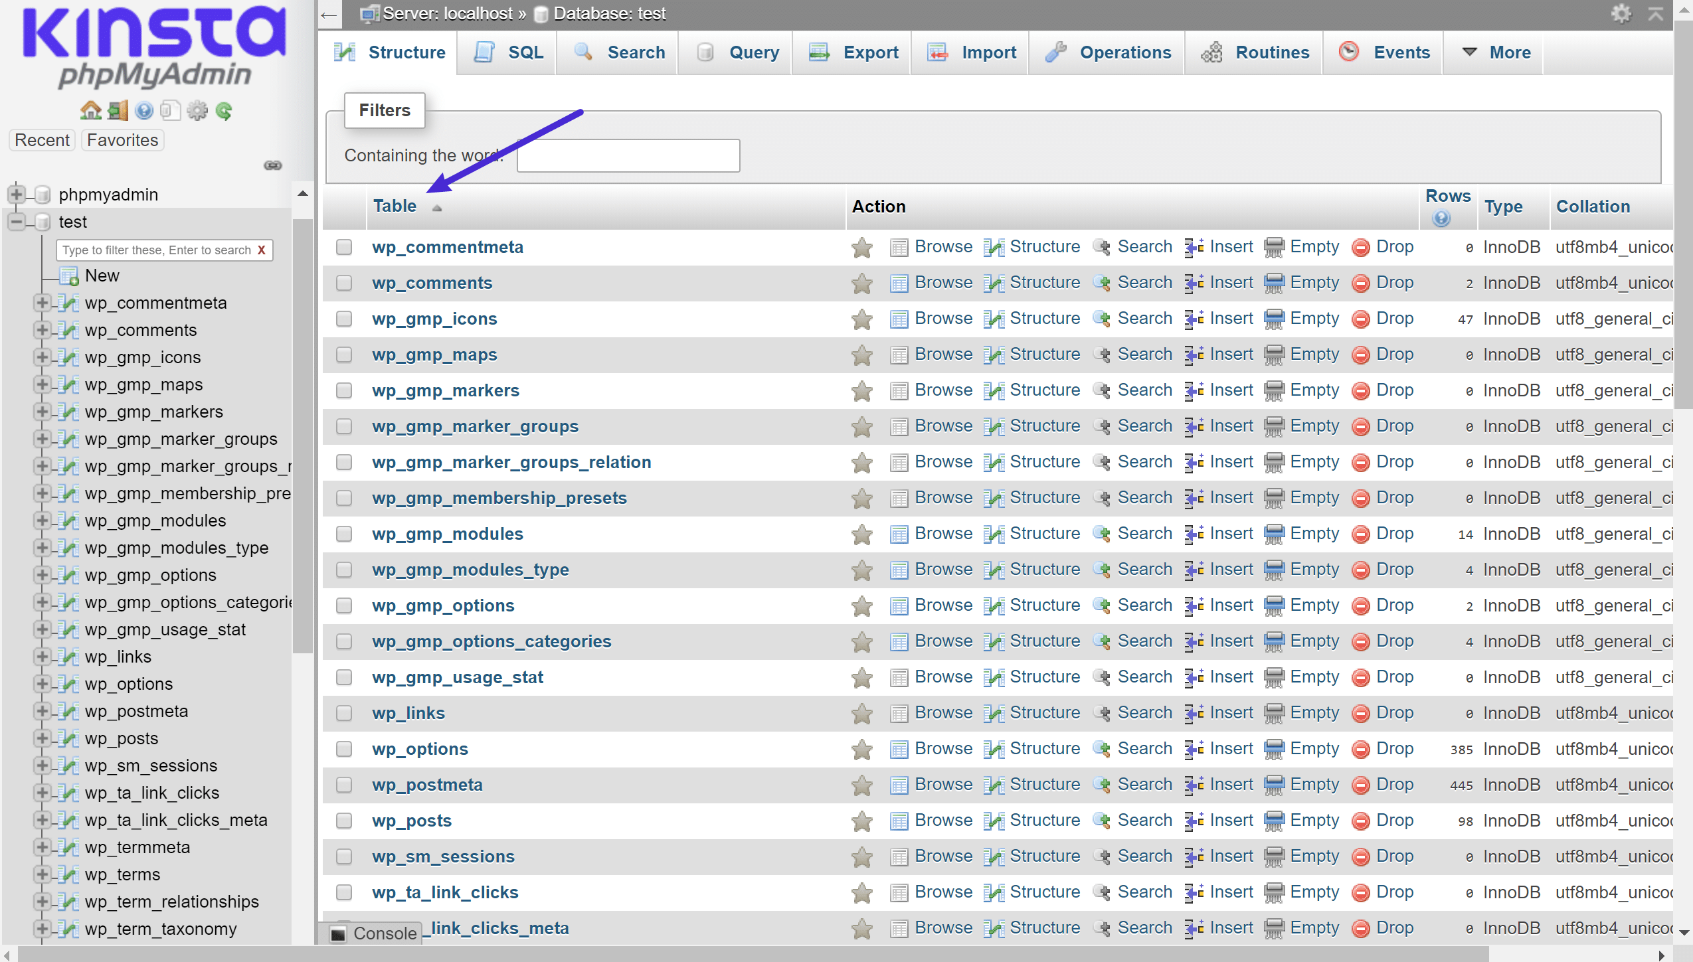
Task: Click the star favorite icon for wp_options
Action: (x=861, y=748)
